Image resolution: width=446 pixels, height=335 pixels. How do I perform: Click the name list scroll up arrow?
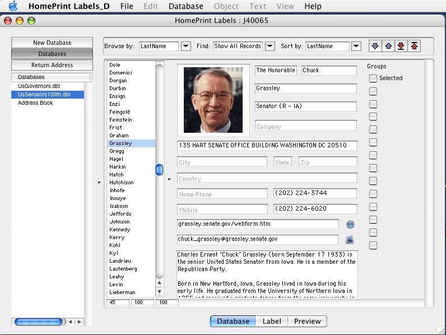tap(159, 283)
